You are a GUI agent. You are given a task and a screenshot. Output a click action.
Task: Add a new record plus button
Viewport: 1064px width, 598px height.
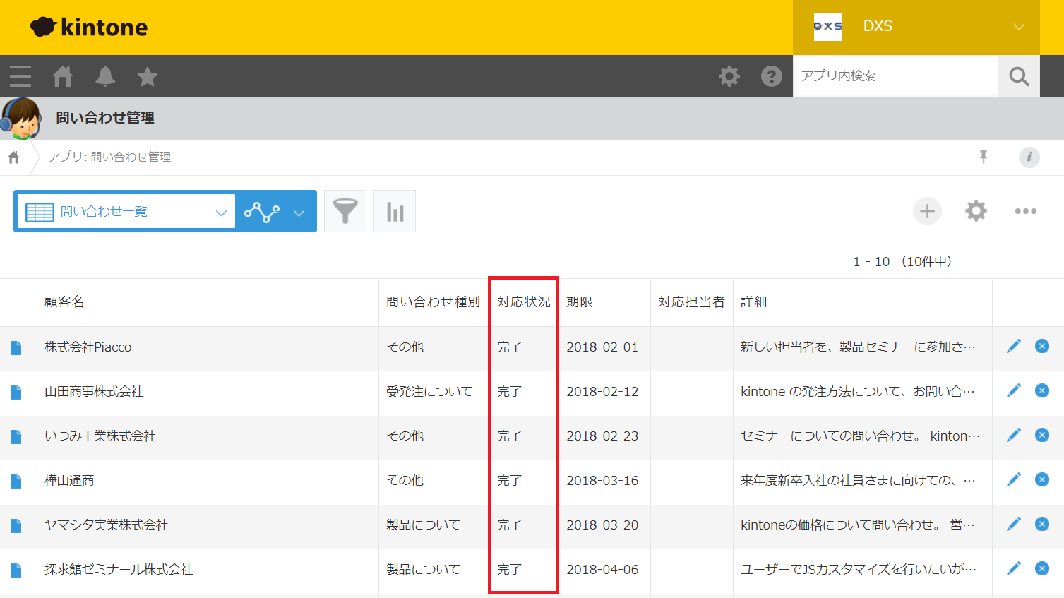(x=927, y=211)
